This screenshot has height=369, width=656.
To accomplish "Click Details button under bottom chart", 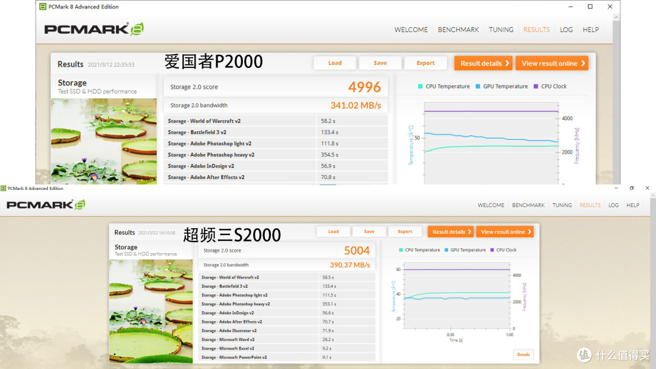I will pyautogui.click(x=524, y=354).
